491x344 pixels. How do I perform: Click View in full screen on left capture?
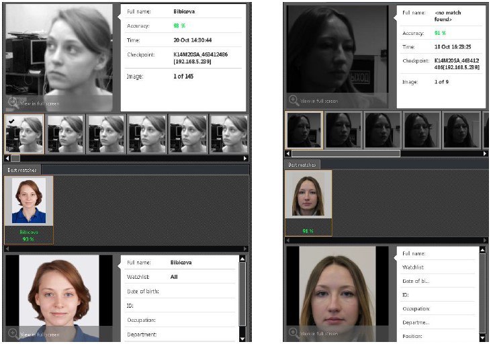(x=40, y=103)
